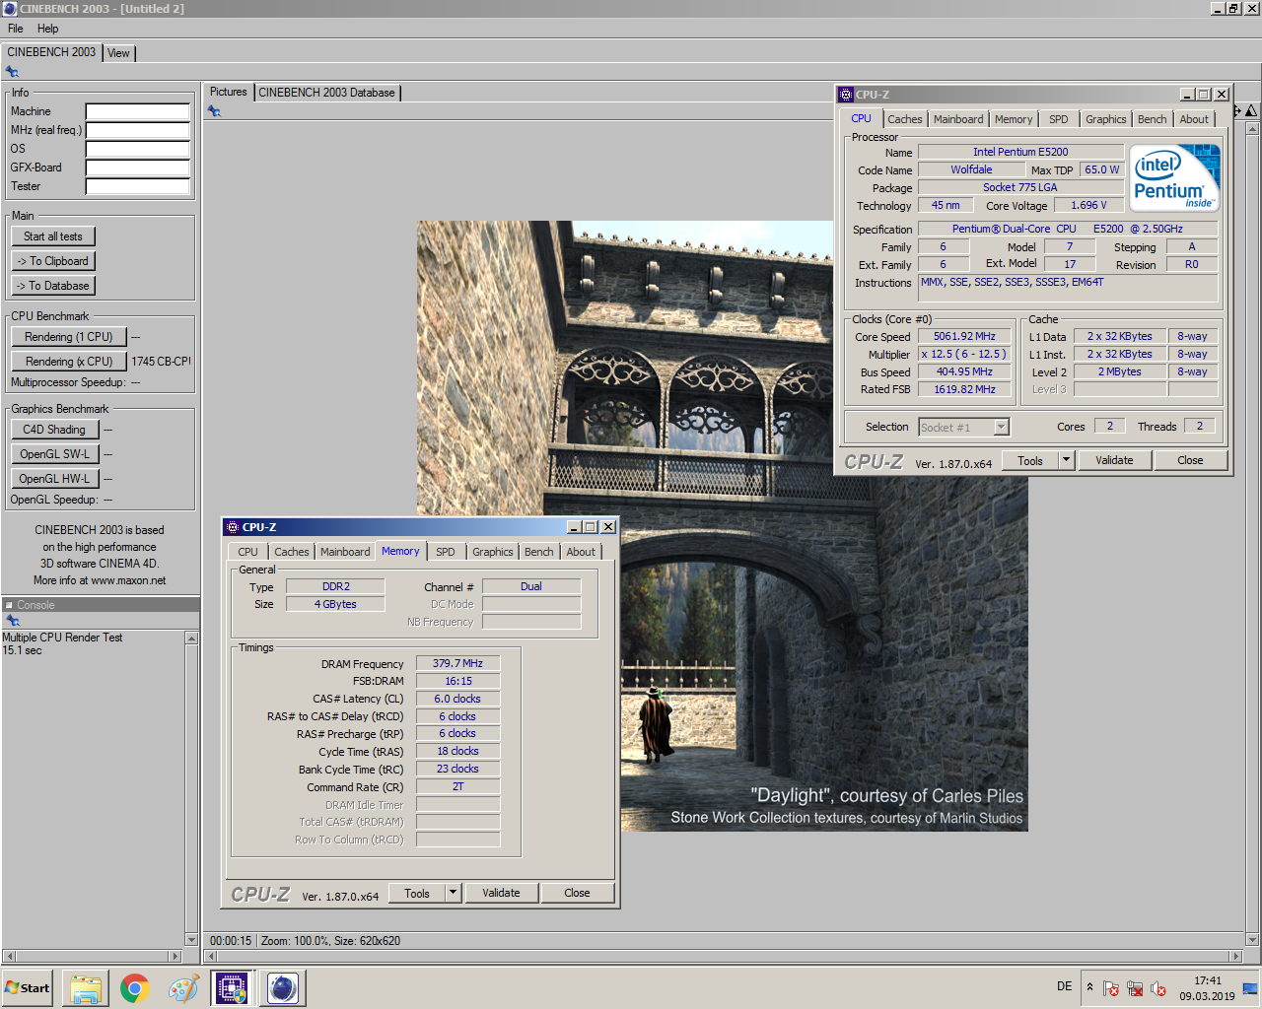Switch to CINEBENCH 2003 Database tab

(x=326, y=93)
